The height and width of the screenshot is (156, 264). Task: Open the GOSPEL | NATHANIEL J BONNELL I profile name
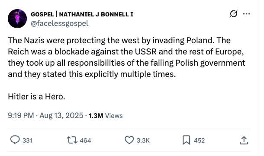82,14
